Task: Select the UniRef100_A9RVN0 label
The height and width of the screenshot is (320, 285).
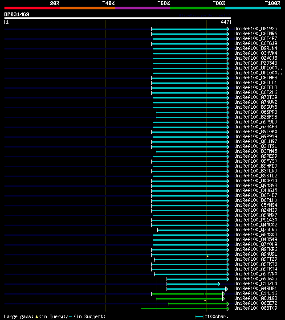Action: click(x=256, y=274)
